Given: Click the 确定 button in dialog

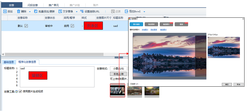Looking at the screenshot, I should 226,84.
